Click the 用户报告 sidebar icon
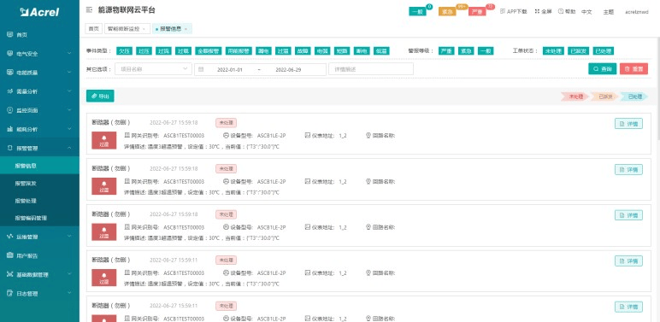The height and width of the screenshot is (322, 660). 9,255
